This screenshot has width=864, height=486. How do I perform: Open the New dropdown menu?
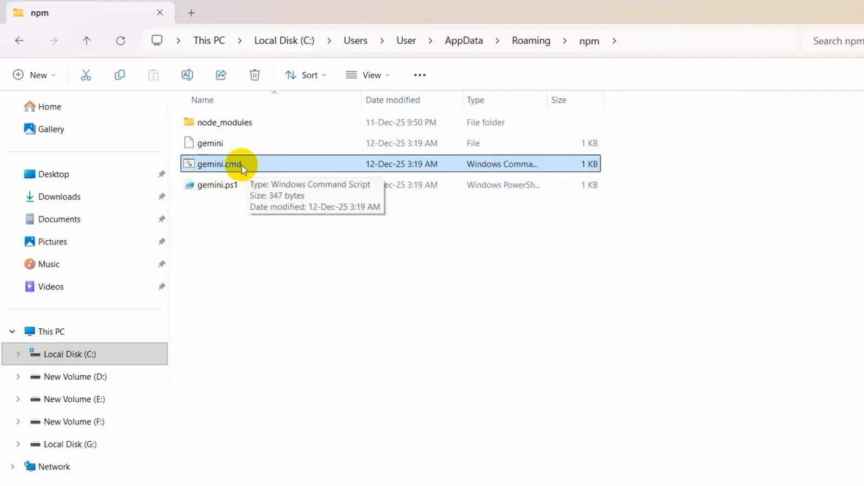click(x=34, y=75)
